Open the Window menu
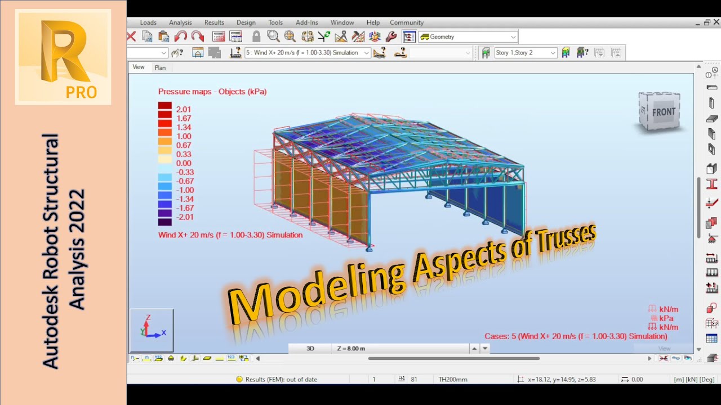 point(342,22)
